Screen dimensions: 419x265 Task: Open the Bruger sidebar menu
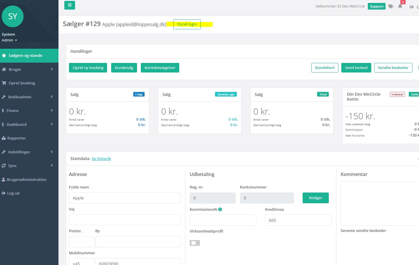tap(29, 69)
